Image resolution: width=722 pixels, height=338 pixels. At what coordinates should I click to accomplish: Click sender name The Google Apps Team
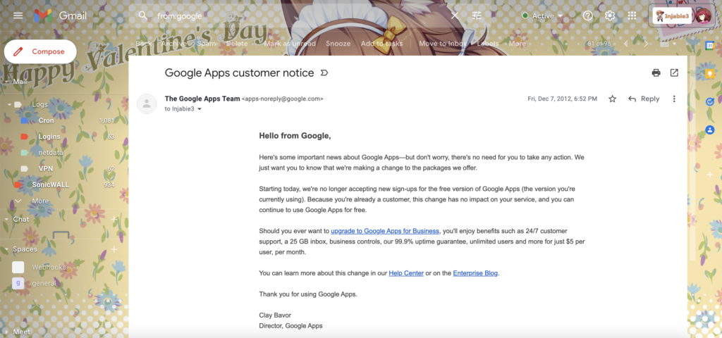click(202, 99)
